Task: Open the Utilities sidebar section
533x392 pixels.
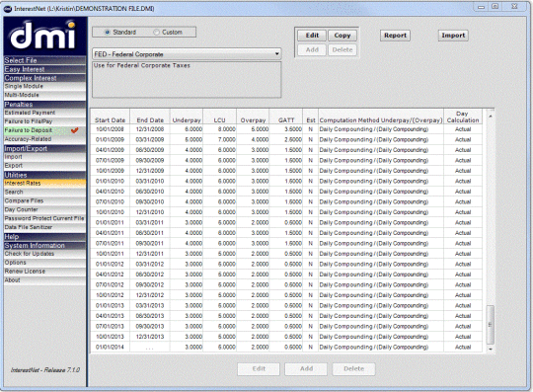Action: 44,175
